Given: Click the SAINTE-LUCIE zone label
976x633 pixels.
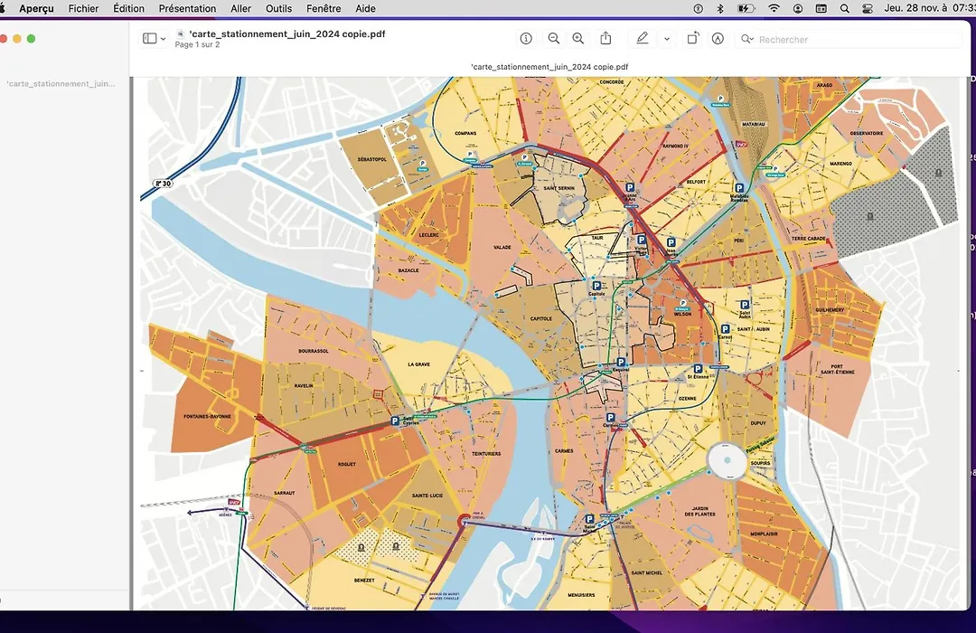Looking at the screenshot, I should (427, 496).
